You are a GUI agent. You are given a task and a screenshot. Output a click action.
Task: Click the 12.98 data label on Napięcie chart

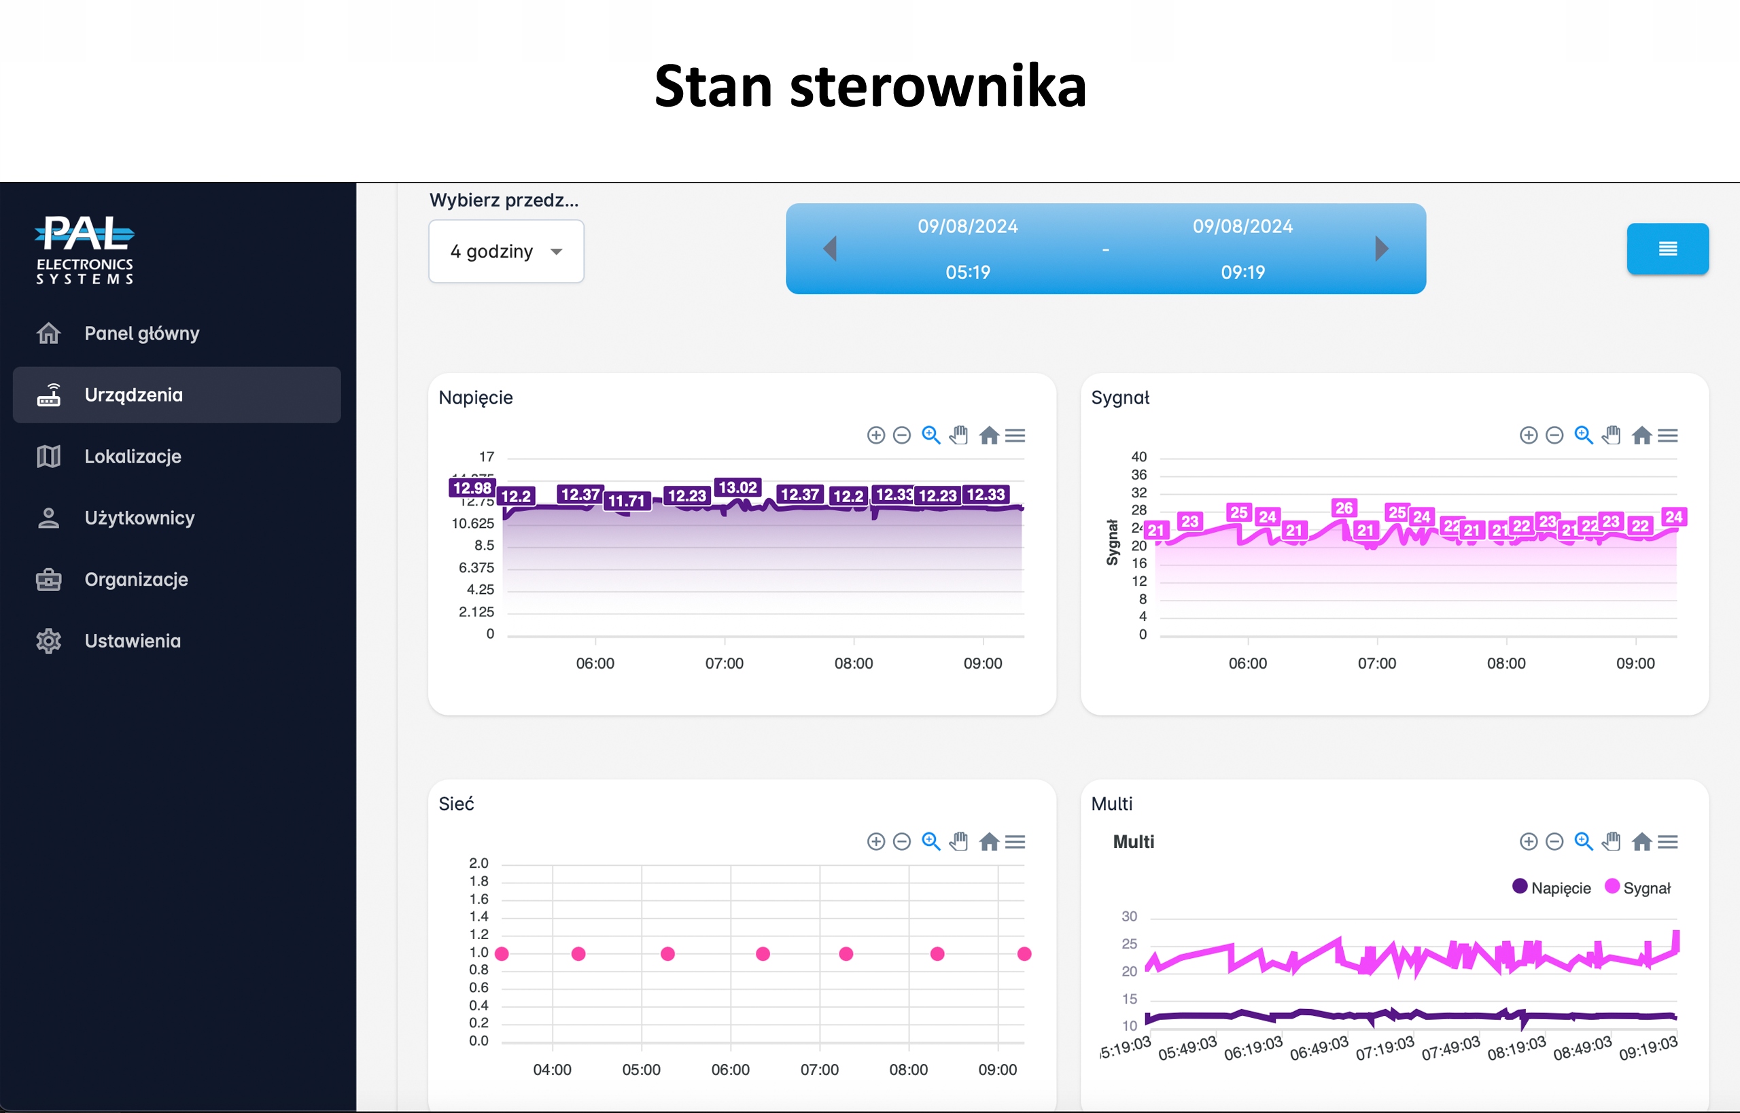coord(472,488)
